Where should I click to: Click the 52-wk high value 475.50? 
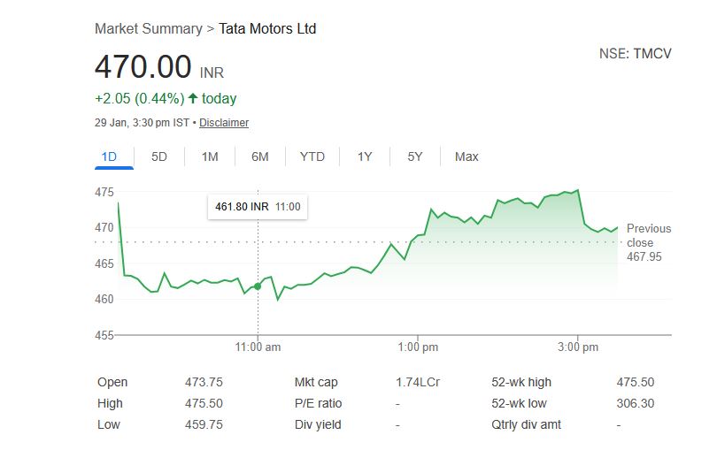point(635,382)
